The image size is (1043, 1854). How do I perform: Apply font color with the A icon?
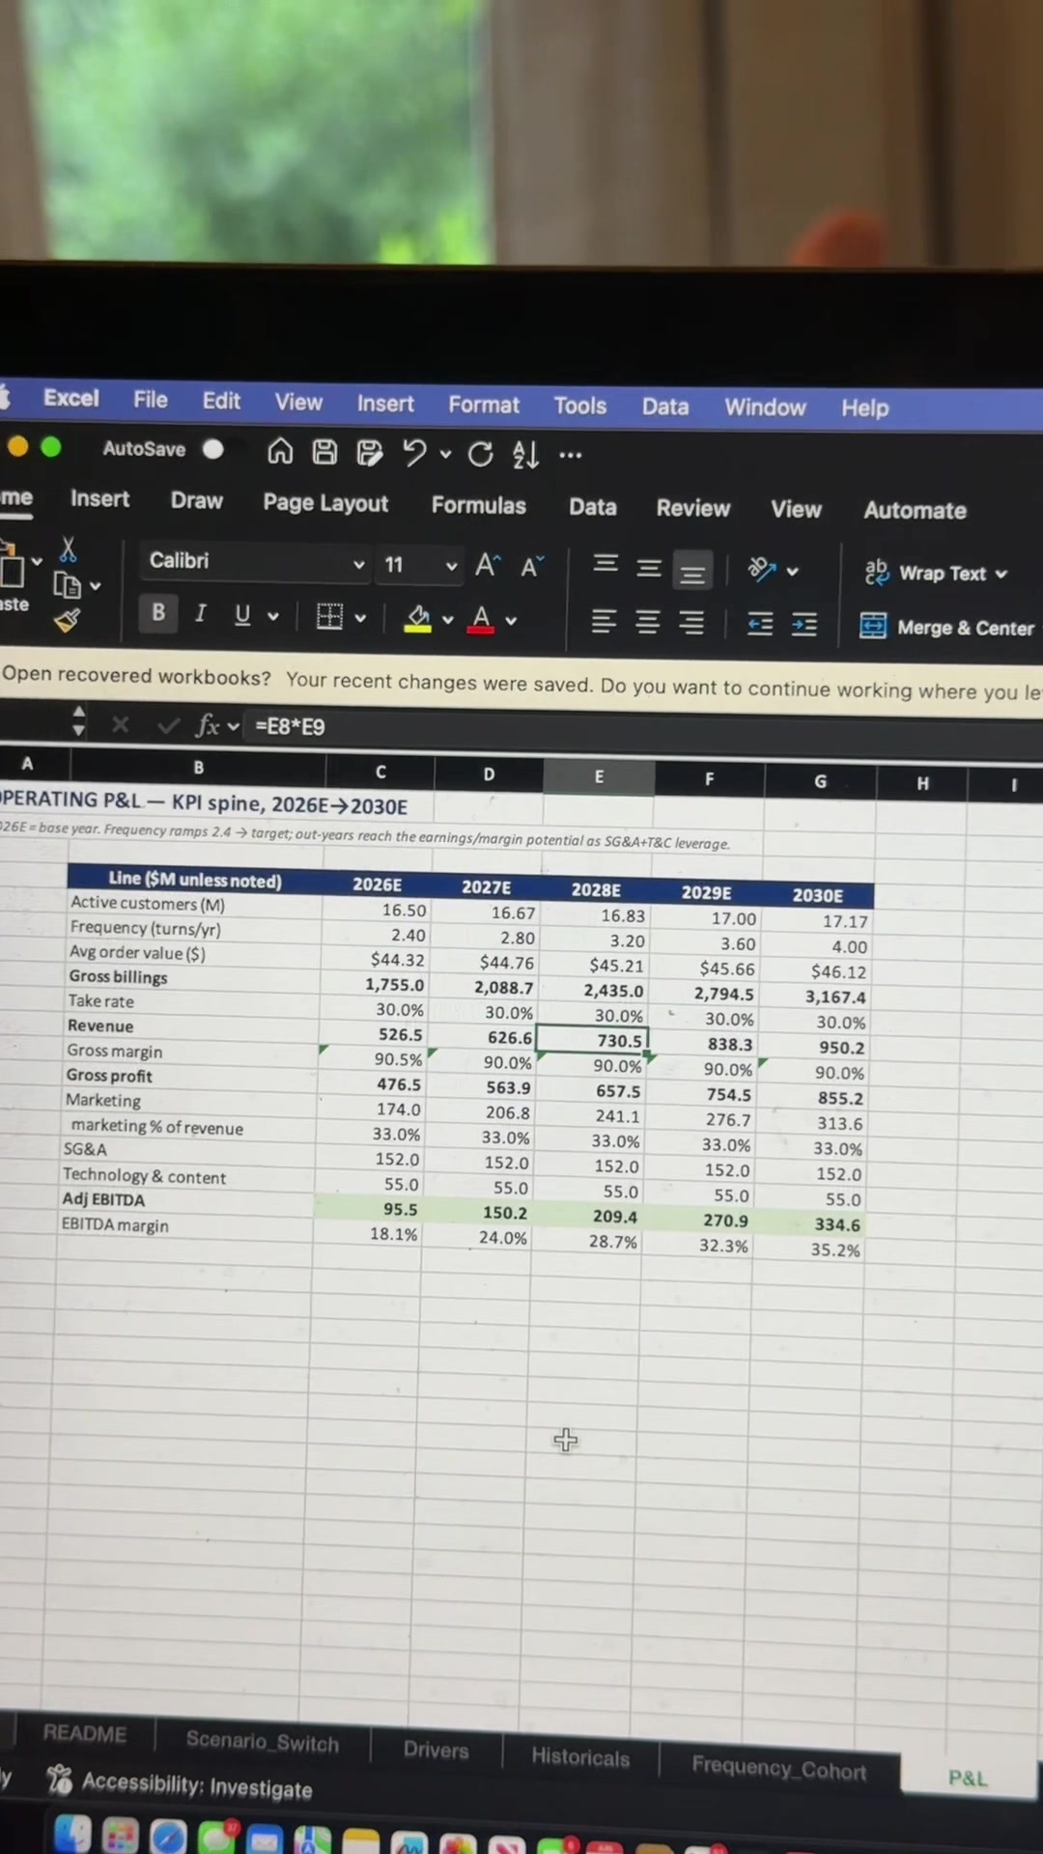point(481,619)
